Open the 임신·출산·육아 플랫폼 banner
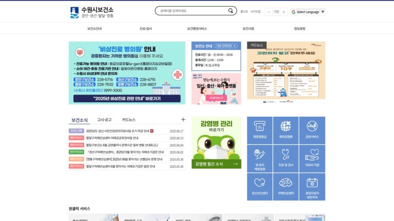 pyautogui.click(x=216, y=89)
